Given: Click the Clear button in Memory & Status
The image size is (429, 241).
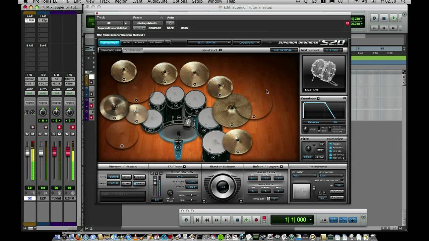Looking at the screenshot, I should point(126,183).
